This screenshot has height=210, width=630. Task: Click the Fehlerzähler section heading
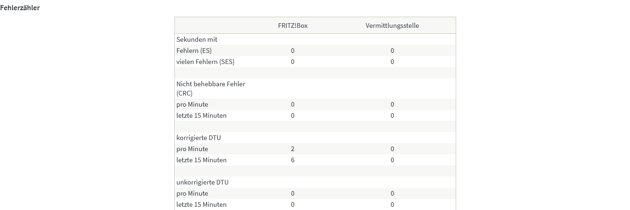pyautogui.click(x=20, y=8)
